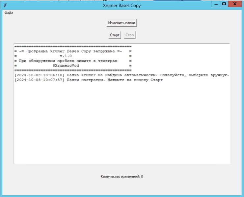
Task: Click the log line 'Программа Xrumer Bases Copy загружена'
Action: pos(70,51)
